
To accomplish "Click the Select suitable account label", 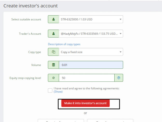I will click(26, 19).
